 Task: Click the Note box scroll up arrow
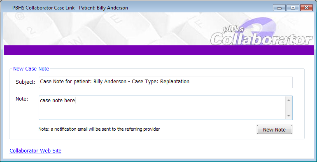[289, 100]
